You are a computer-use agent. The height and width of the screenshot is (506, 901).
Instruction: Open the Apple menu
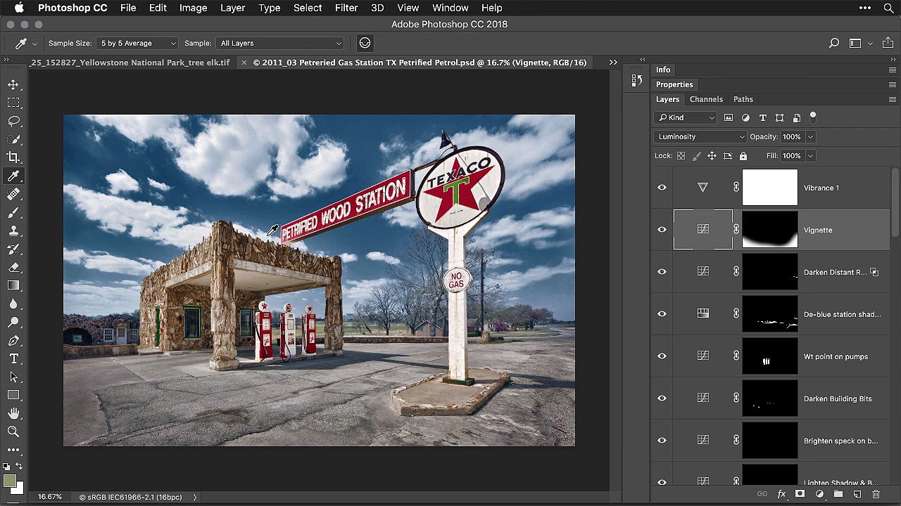click(19, 8)
